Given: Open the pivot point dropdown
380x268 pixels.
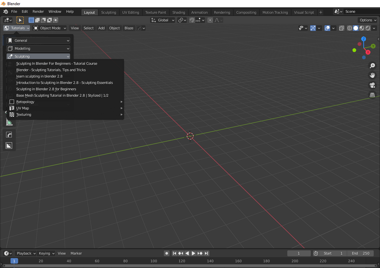Looking at the screenshot, I should pyautogui.click(x=182, y=20).
